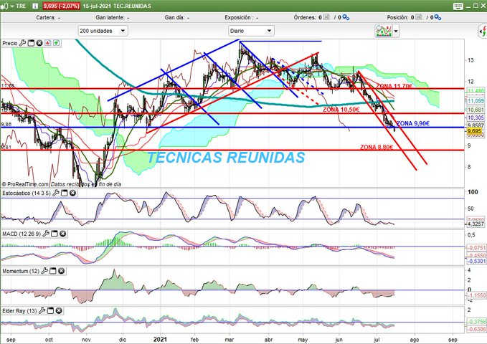Open the on-screen keyboard icon in title bar
The image size is (487, 344).
(x=458, y=6)
